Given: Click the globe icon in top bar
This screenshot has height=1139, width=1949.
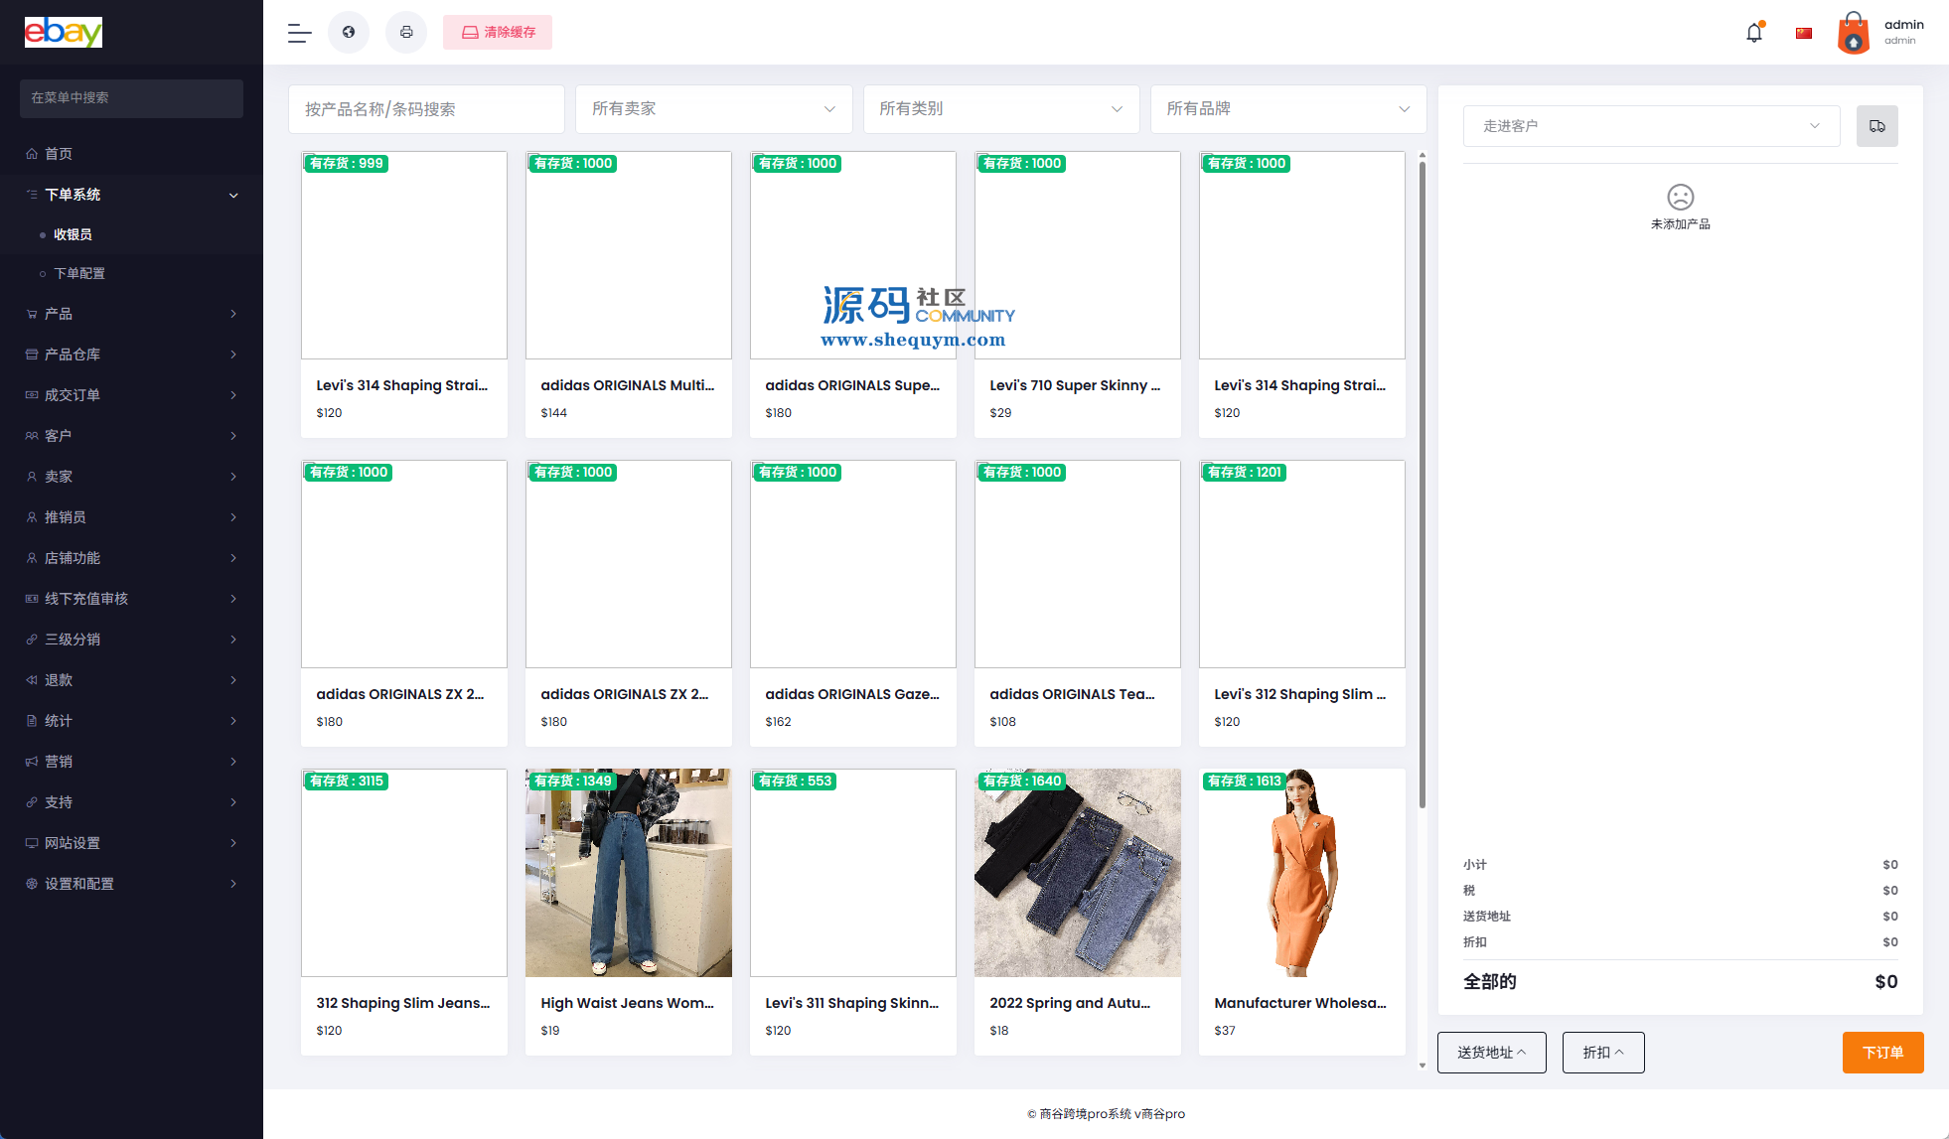Looking at the screenshot, I should [349, 33].
